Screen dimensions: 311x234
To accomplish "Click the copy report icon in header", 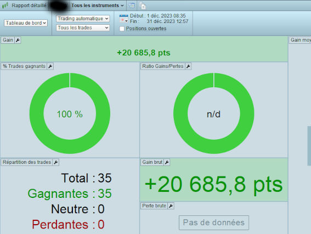I will 143,5.
